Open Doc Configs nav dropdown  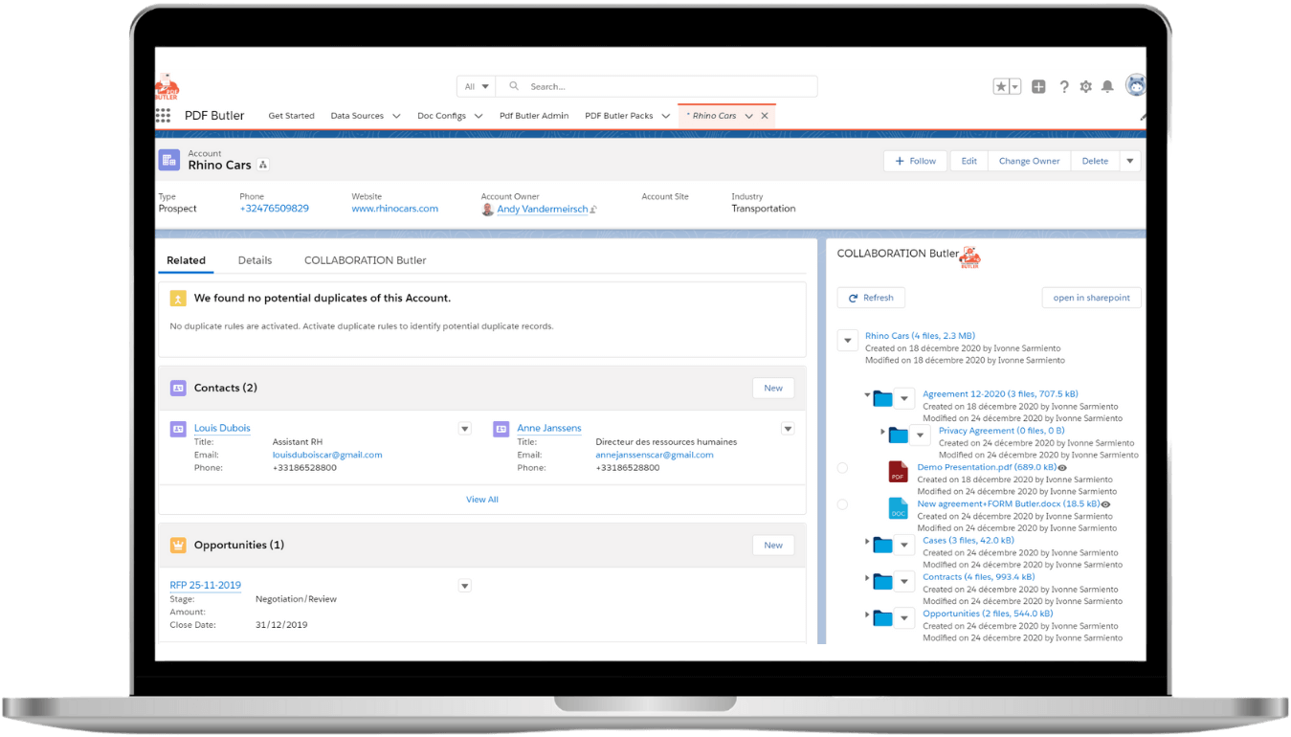(x=478, y=116)
